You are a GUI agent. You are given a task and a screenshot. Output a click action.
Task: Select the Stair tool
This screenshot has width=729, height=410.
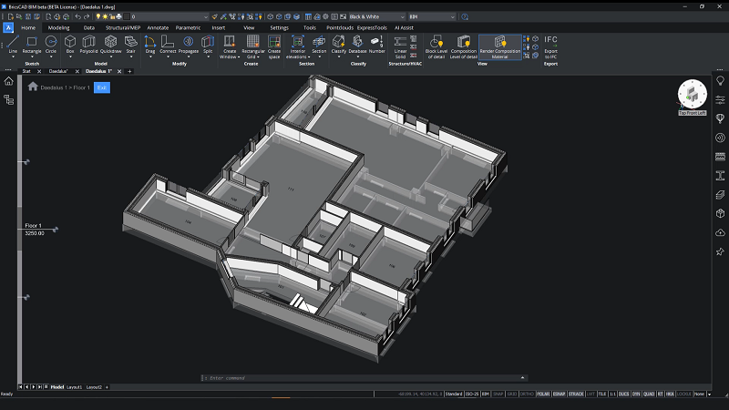pyautogui.click(x=130, y=45)
